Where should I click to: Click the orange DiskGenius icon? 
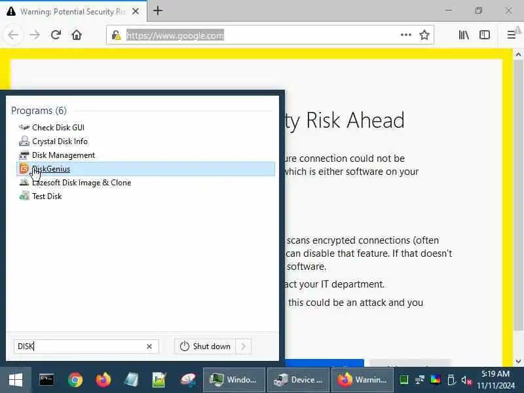pos(24,169)
